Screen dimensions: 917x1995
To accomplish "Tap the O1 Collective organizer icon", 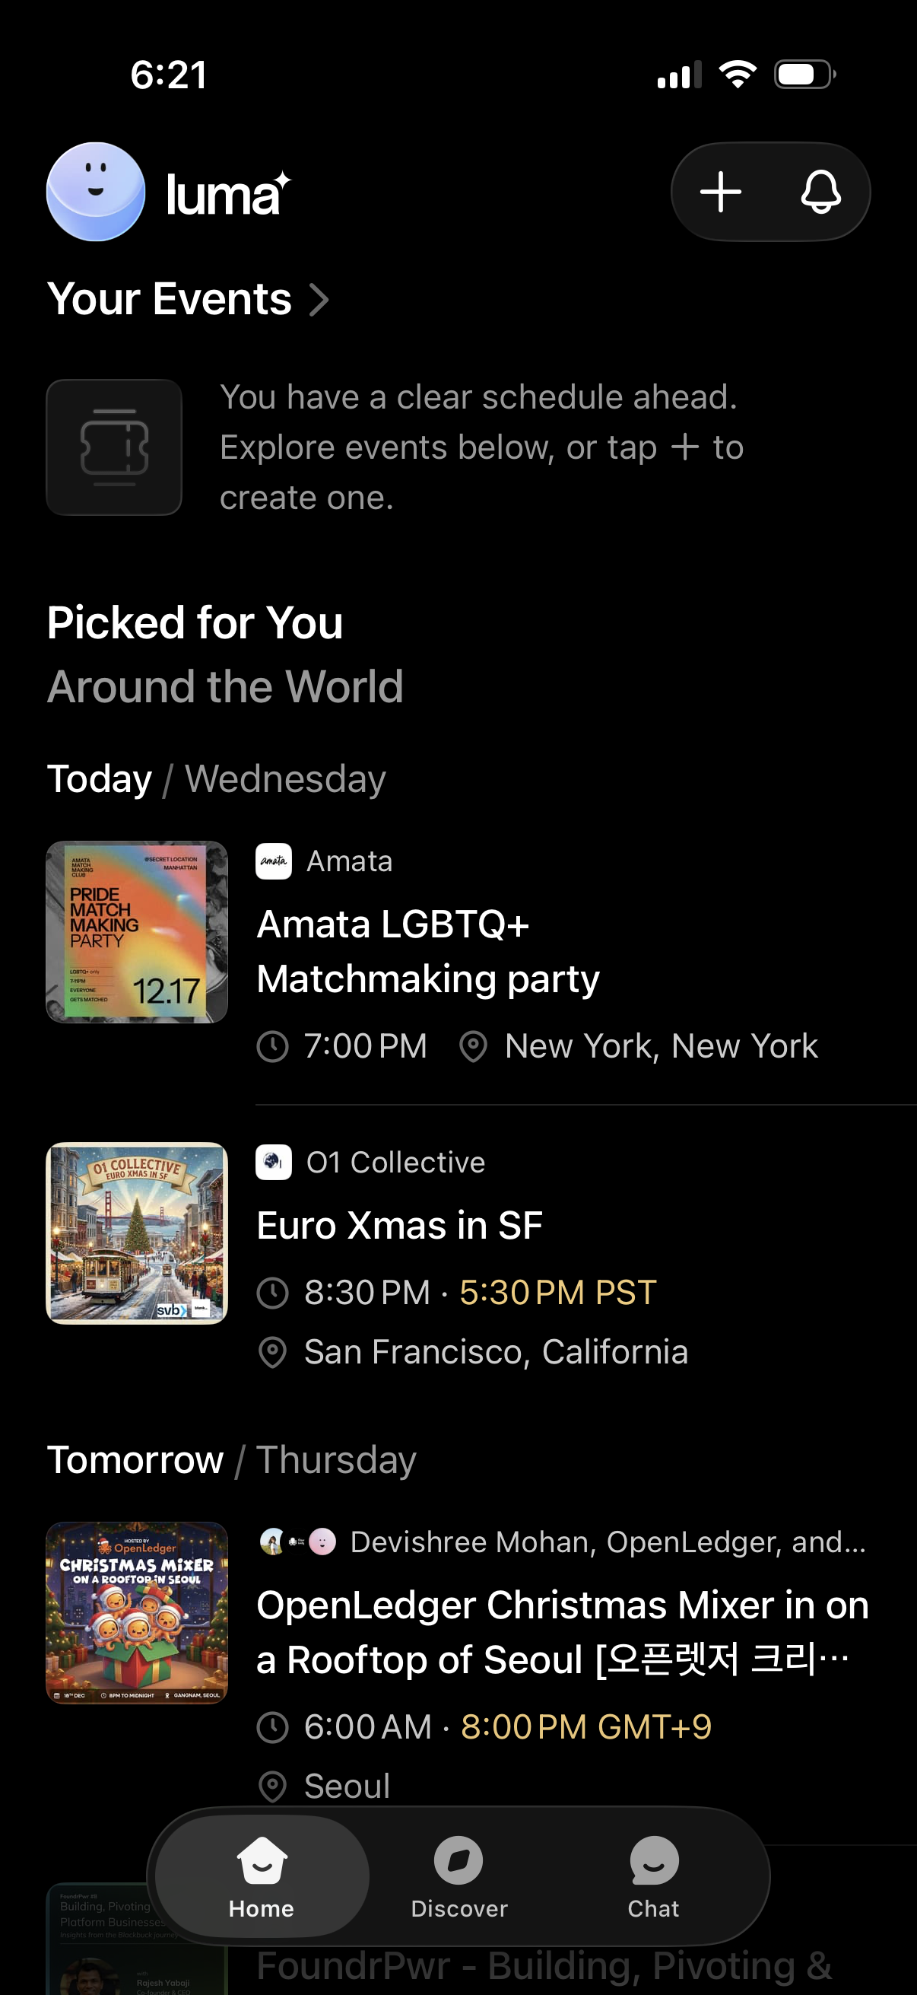I will click(x=273, y=1162).
